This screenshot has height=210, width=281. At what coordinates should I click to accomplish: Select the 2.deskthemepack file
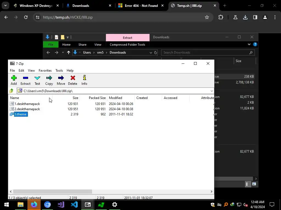pos(27,109)
